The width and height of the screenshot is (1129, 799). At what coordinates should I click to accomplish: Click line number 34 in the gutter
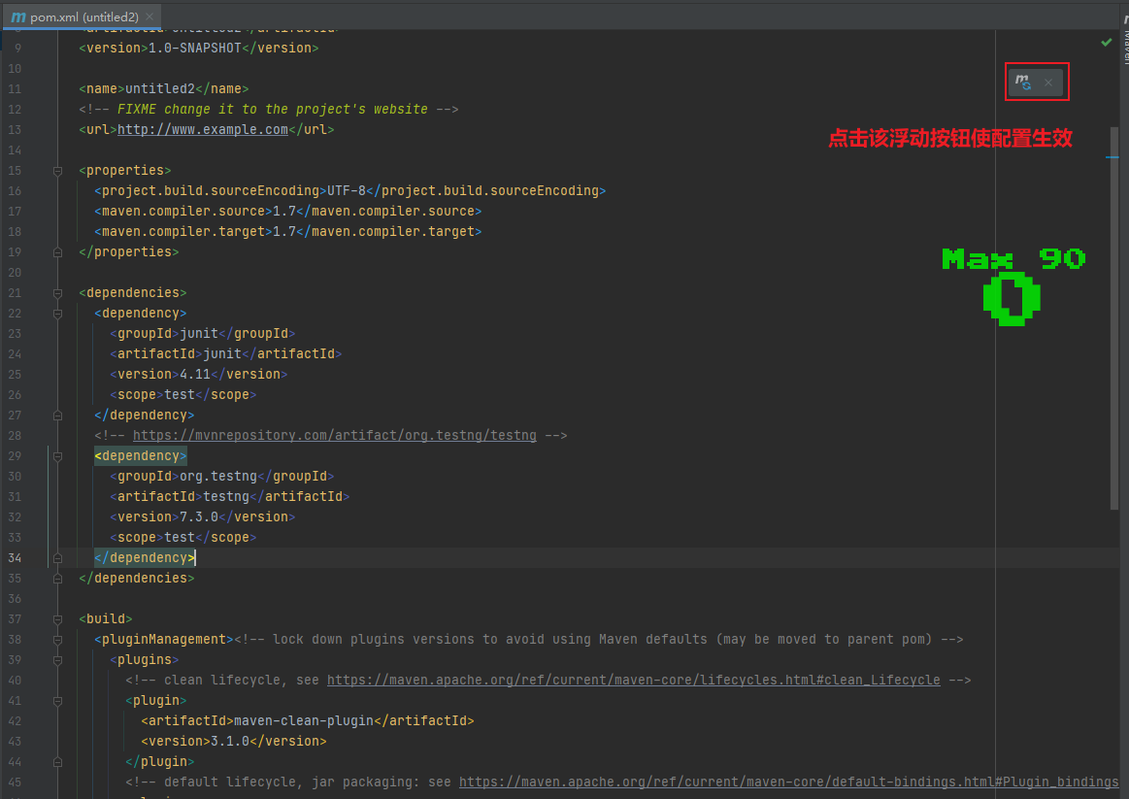point(15,558)
